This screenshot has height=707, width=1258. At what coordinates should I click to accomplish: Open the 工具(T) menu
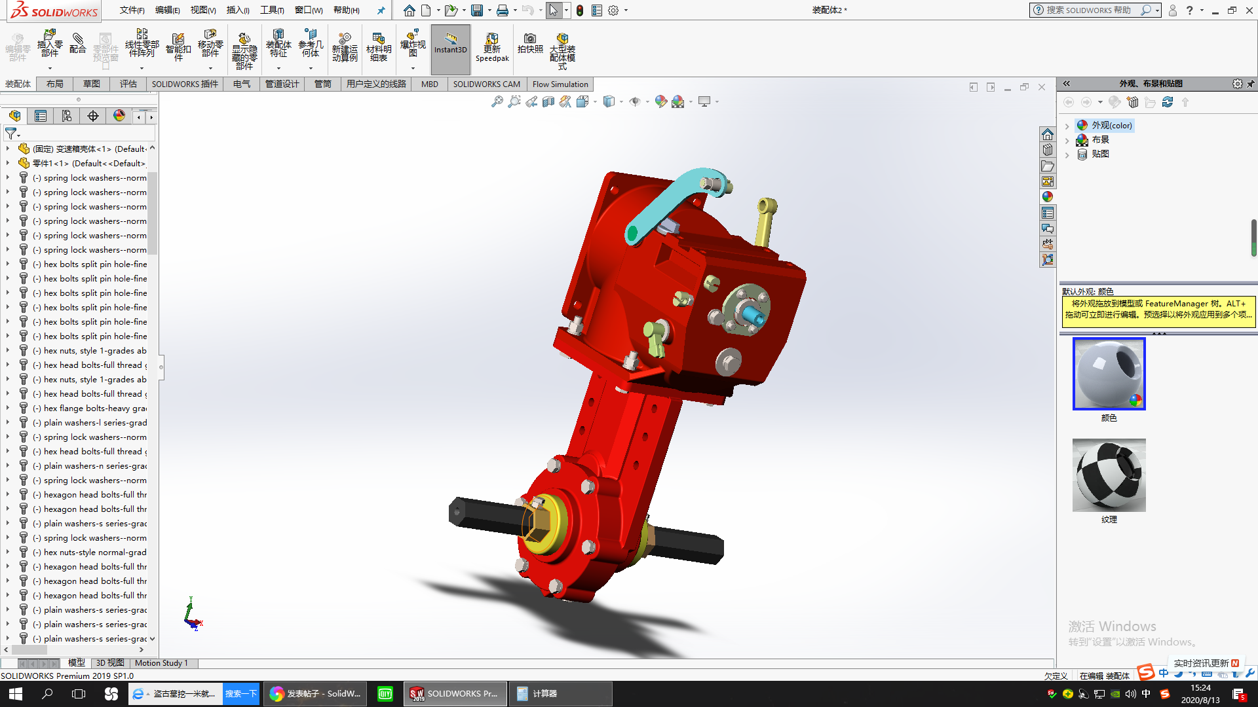272,10
